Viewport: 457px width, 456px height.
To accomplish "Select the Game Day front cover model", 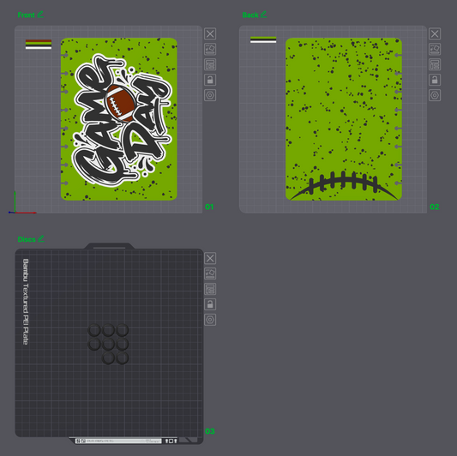I will [x=119, y=119].
